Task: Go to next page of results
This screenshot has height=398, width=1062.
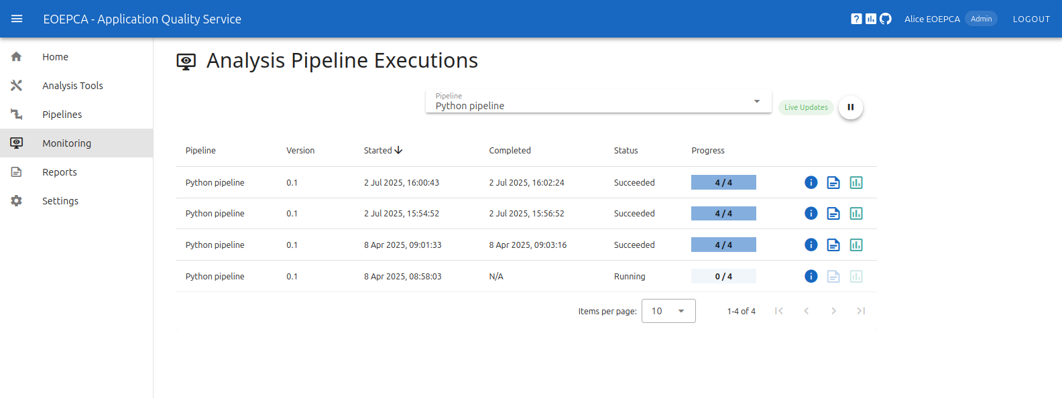Action: [x=833, y=311]
